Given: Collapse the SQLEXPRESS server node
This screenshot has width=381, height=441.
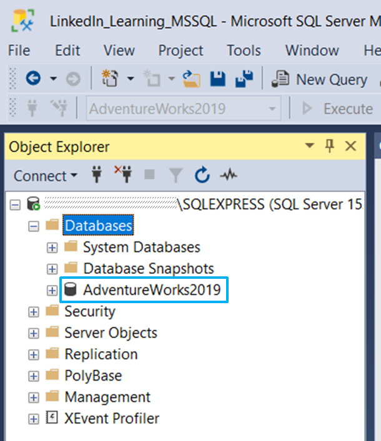Looking at the screenshot, I should 15,205.
